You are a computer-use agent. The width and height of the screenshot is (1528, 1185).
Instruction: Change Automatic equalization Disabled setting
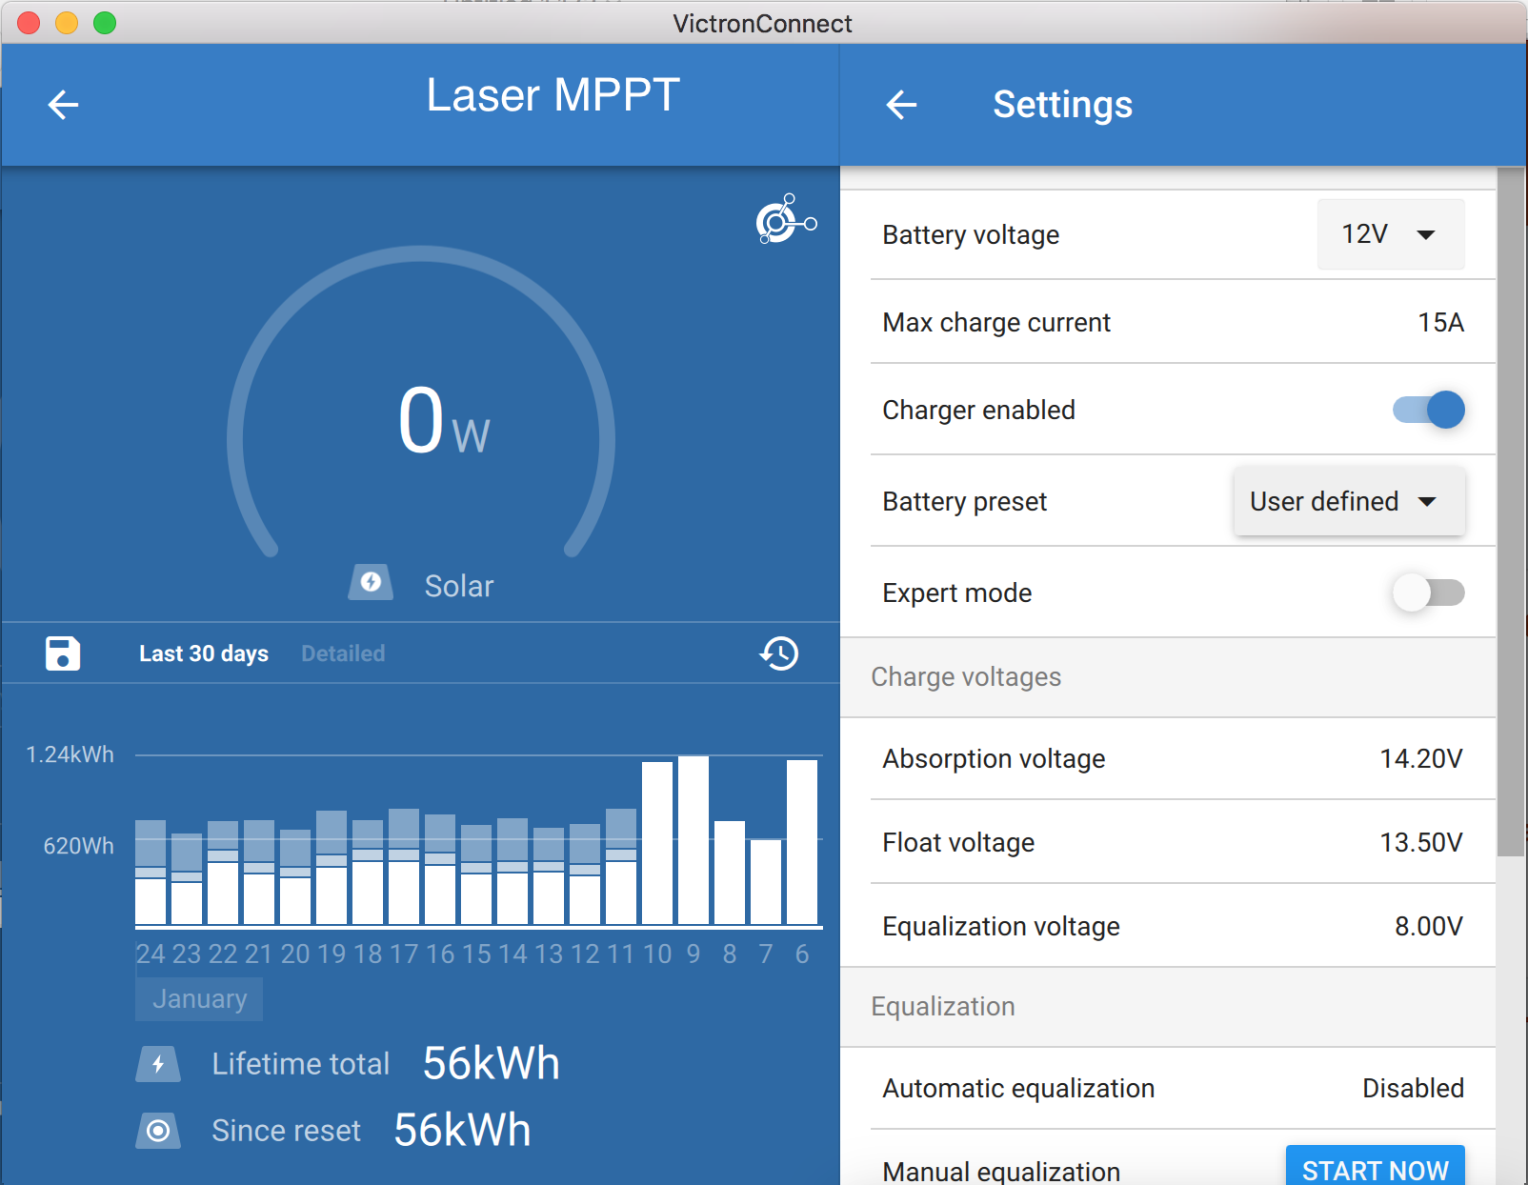[x=1413, y=1089]
